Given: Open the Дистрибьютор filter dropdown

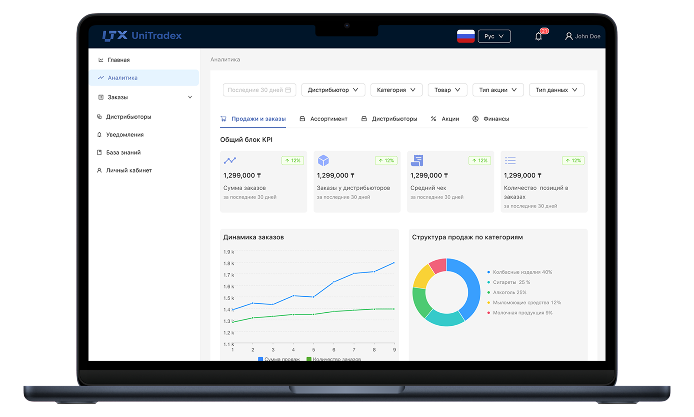Looking at the screenshot, I should point(333,90).
